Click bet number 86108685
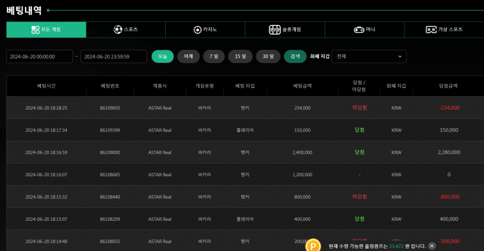This screenshot has width=484, height=251. pos(110,174)
